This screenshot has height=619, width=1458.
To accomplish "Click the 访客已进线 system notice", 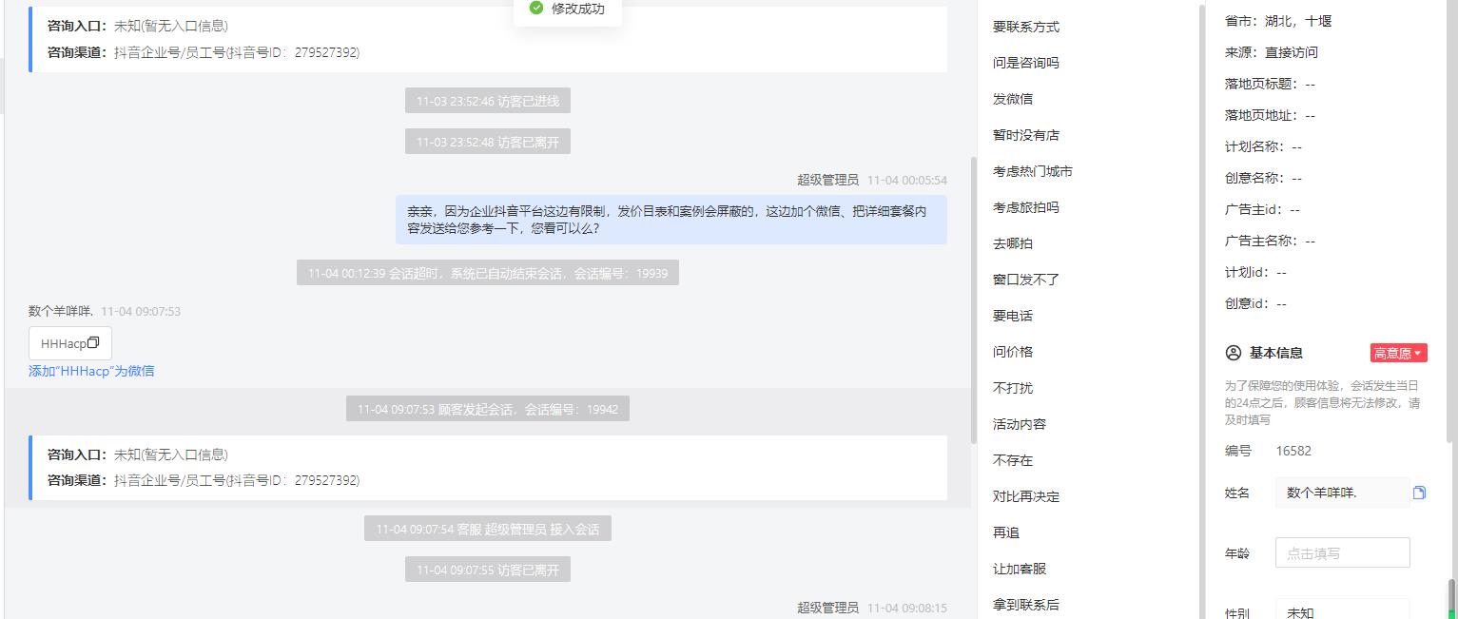I will [488, 101].
